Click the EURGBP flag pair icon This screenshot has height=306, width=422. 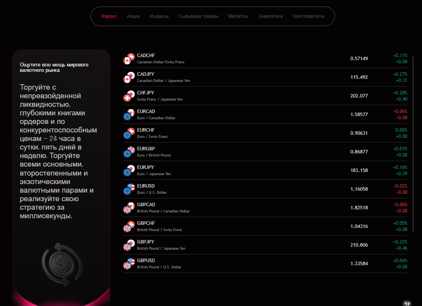[x=129, y=152]
